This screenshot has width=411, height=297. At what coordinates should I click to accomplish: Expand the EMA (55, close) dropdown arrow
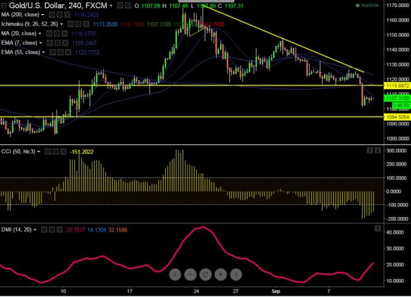[x=44, y=53]
